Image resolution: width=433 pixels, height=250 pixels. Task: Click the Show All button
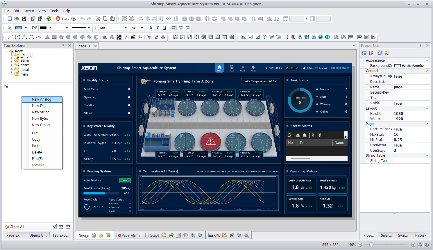tap(14, 226)
